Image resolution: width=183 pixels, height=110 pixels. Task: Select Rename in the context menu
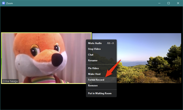click(101, 60)
